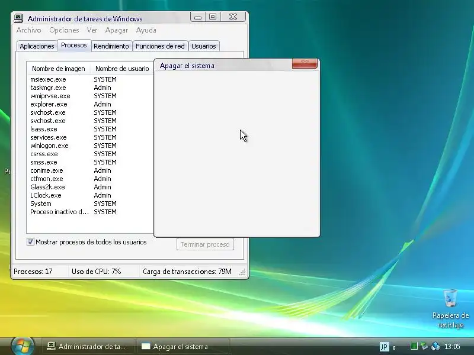Select the explorer.exe process row
Image resolution: width=474 pixels, height=355 pixels.
point(90,104)
